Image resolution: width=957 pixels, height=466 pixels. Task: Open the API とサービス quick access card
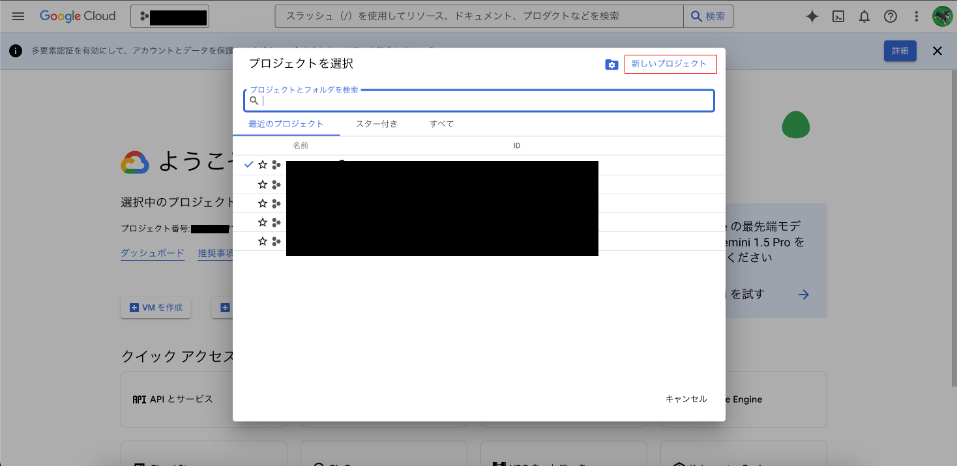tap(204, 400)
